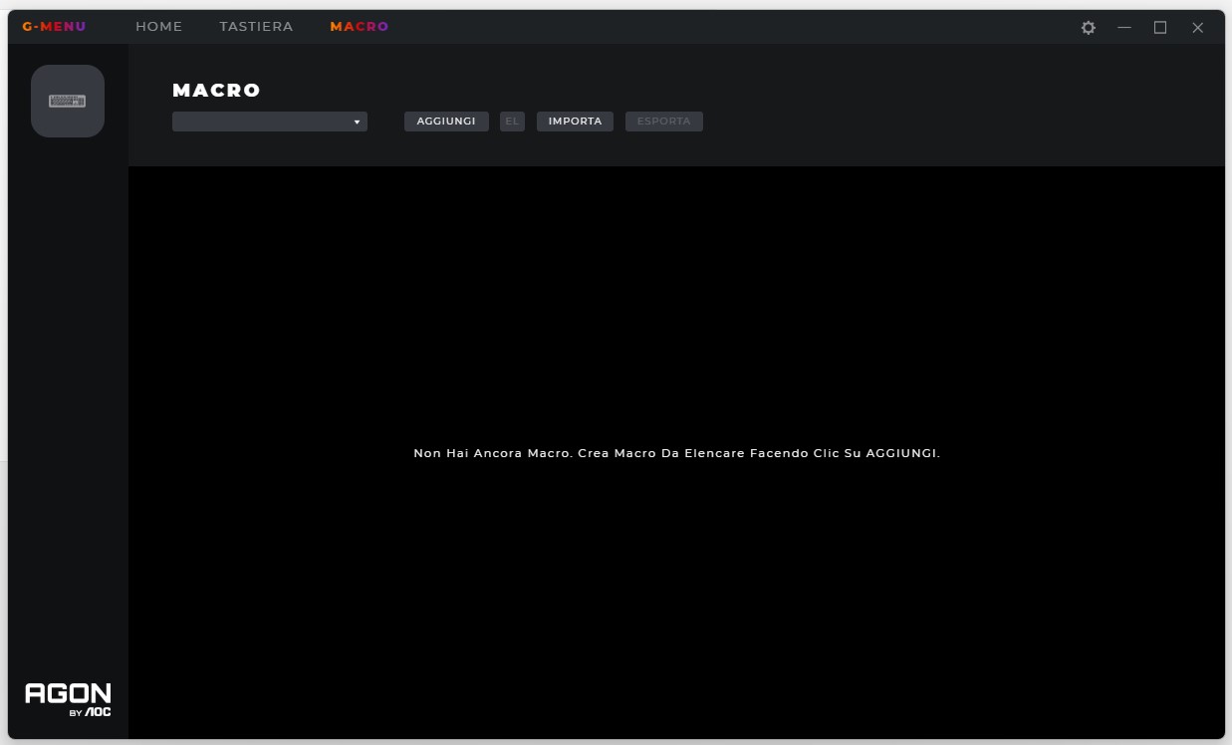Close the G-Menu window
The image size is (1232, 745).
[1198, 28]
